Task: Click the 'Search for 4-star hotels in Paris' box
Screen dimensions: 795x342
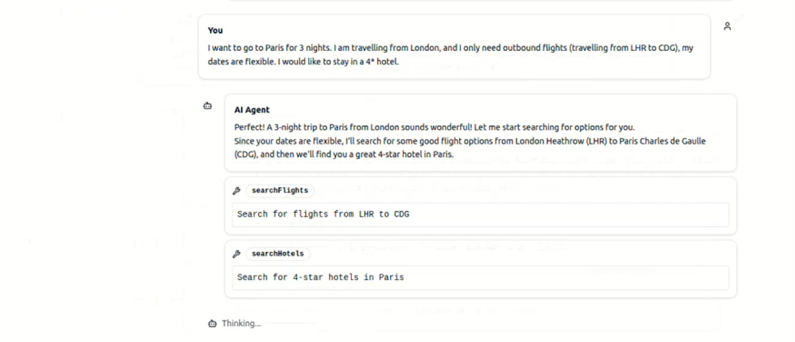Action: [480, 277]
